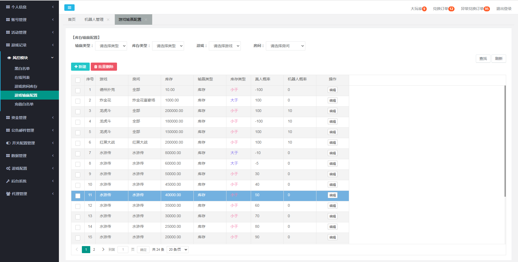The height and width of the screenshot is (262, 518).
Task: Expand the 游戏 selection dropdown
Action: pos(225,46)
